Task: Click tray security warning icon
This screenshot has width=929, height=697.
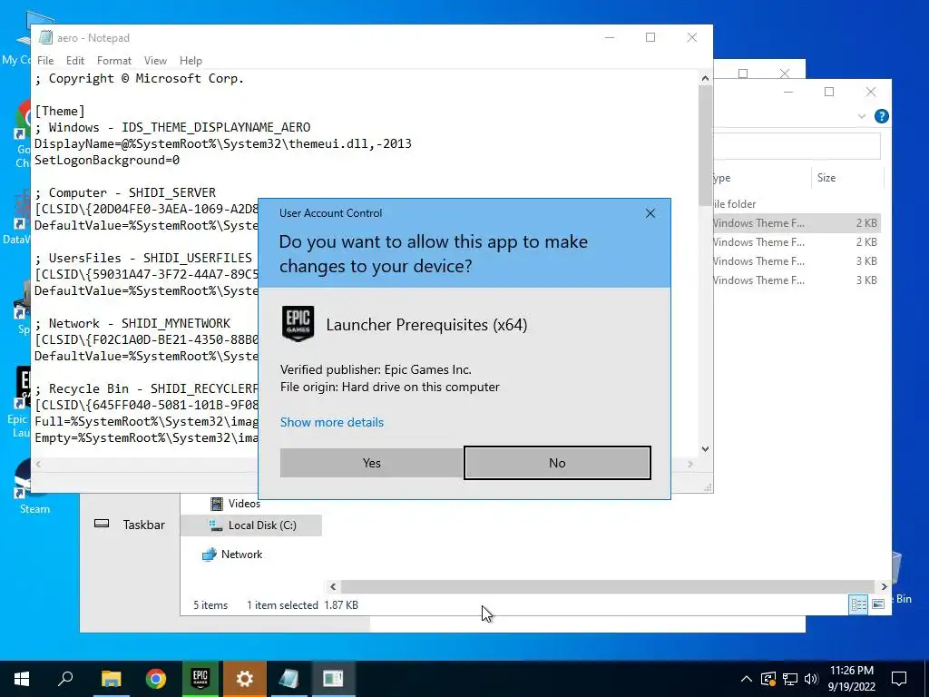Action: click(768, 679)
